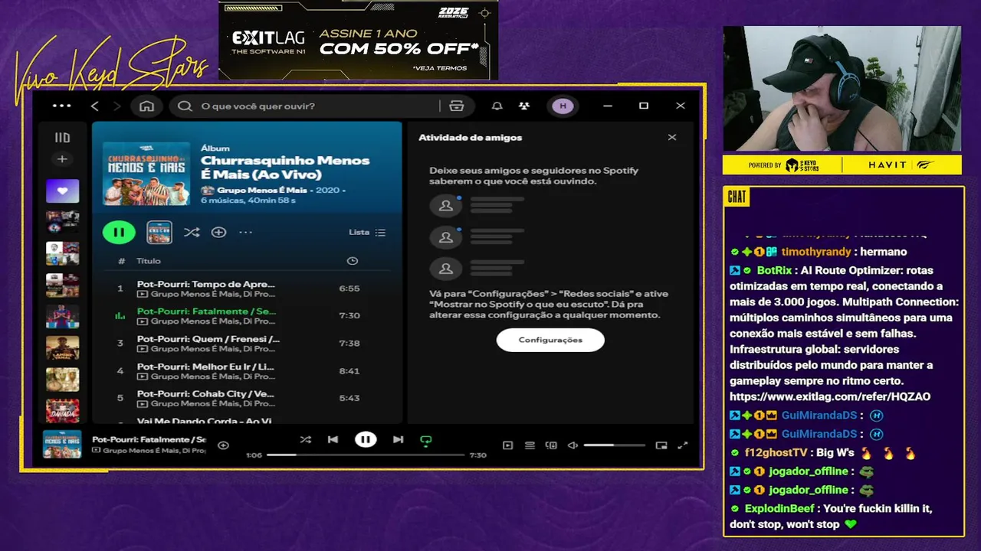Click the username f12ghostTV in chat
This screenshot has width=981, height=551.
(x=776, y=453)
